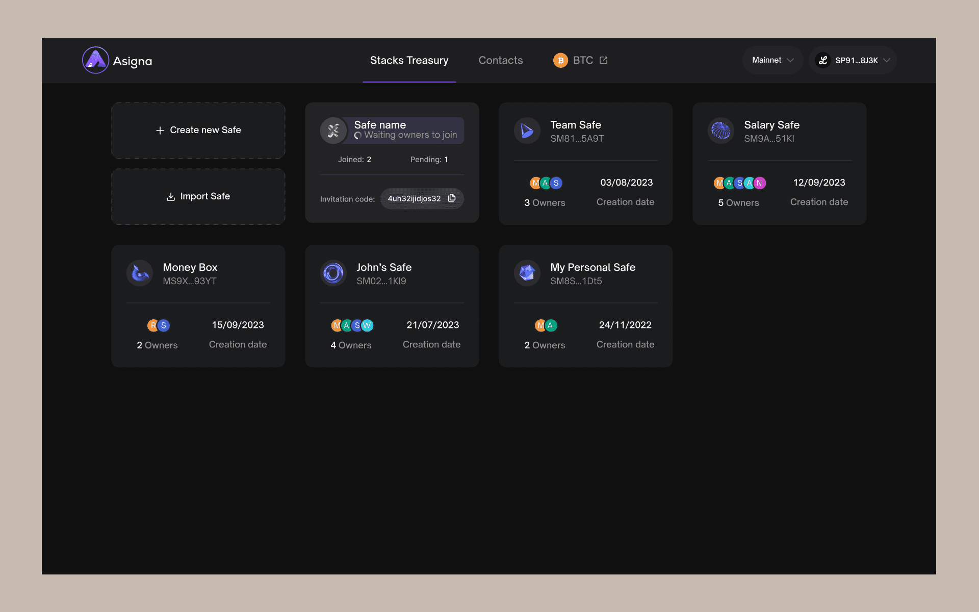Expand the Mainnet network dropdown
The width and height of the screenshot is (979, 612).
[772, 60]
